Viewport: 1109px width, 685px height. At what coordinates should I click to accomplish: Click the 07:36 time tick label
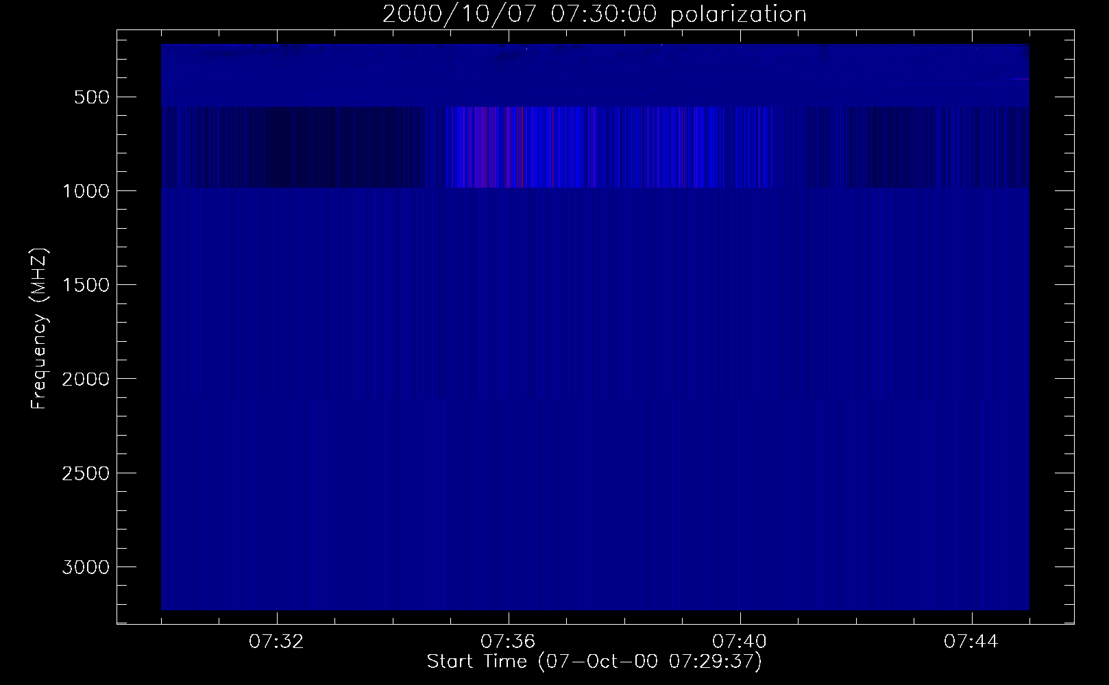click(x=508, y=642)
